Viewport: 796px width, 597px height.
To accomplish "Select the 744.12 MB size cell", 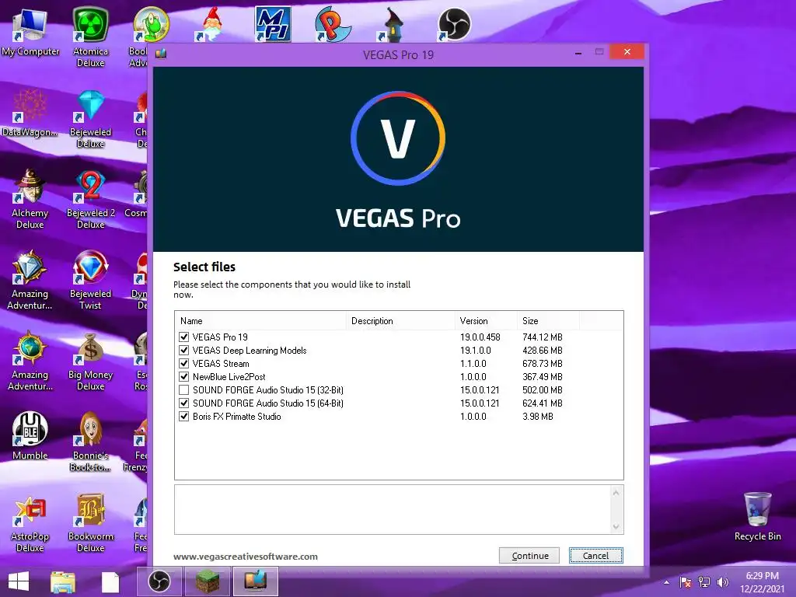I will coord(542,337).
